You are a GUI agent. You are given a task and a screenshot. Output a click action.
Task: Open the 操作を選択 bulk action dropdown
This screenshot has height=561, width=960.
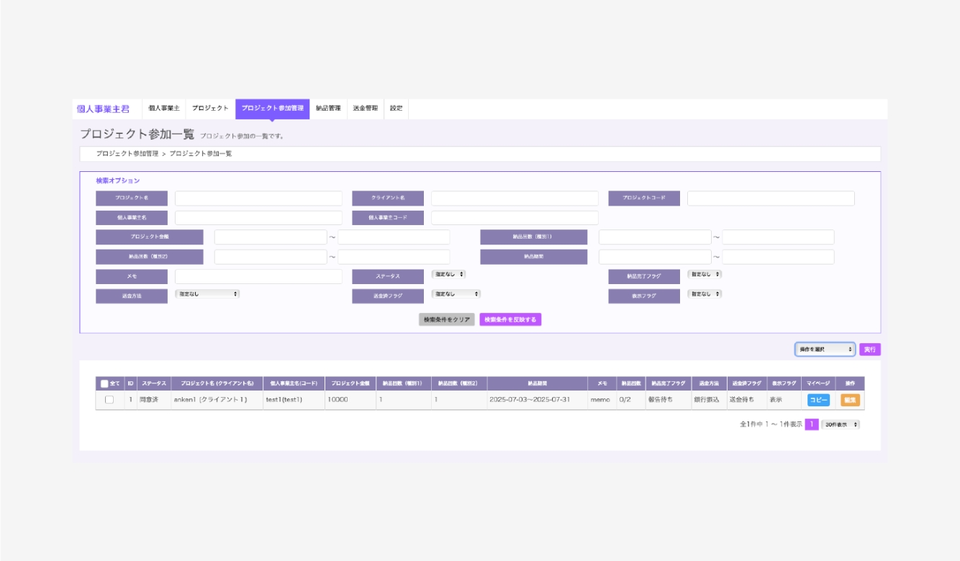pos(825,350)
